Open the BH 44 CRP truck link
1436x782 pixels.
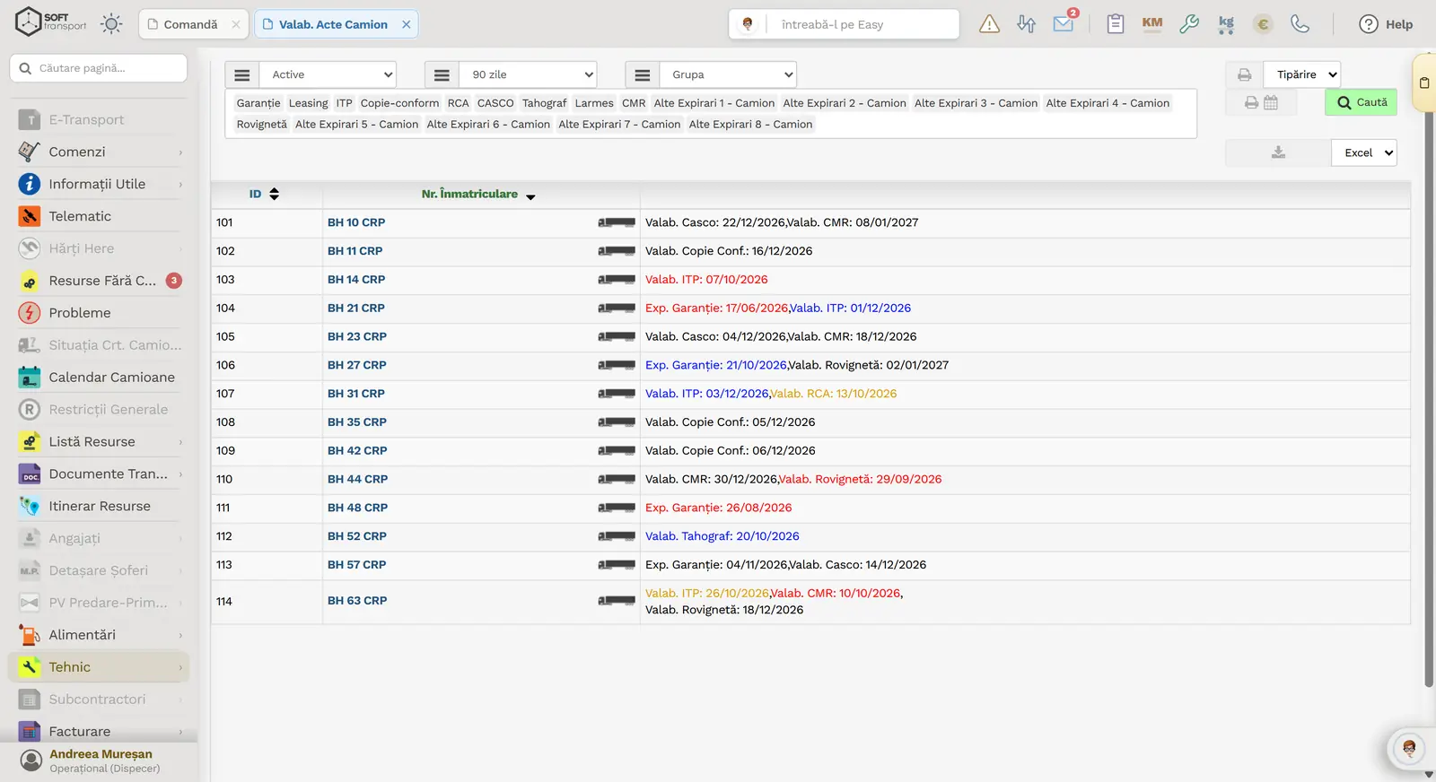357,480
